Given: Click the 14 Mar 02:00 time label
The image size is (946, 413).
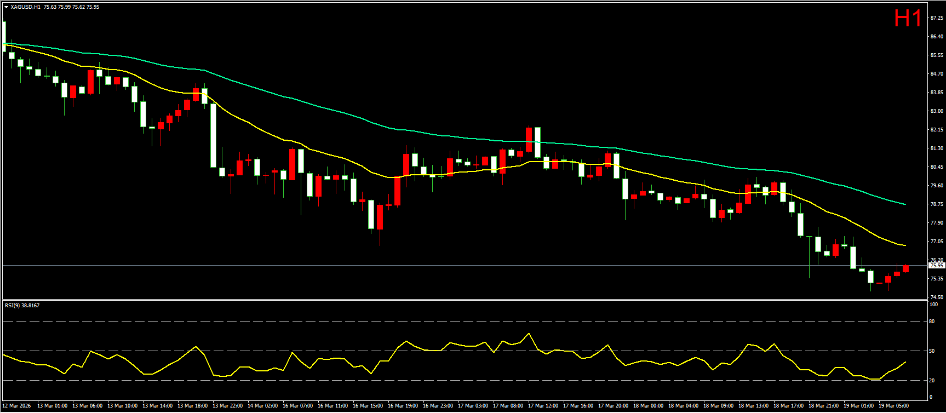Looking at the screenshot, I should 262,406.
